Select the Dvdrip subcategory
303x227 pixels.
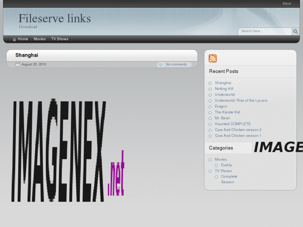(x=226, y=165)
